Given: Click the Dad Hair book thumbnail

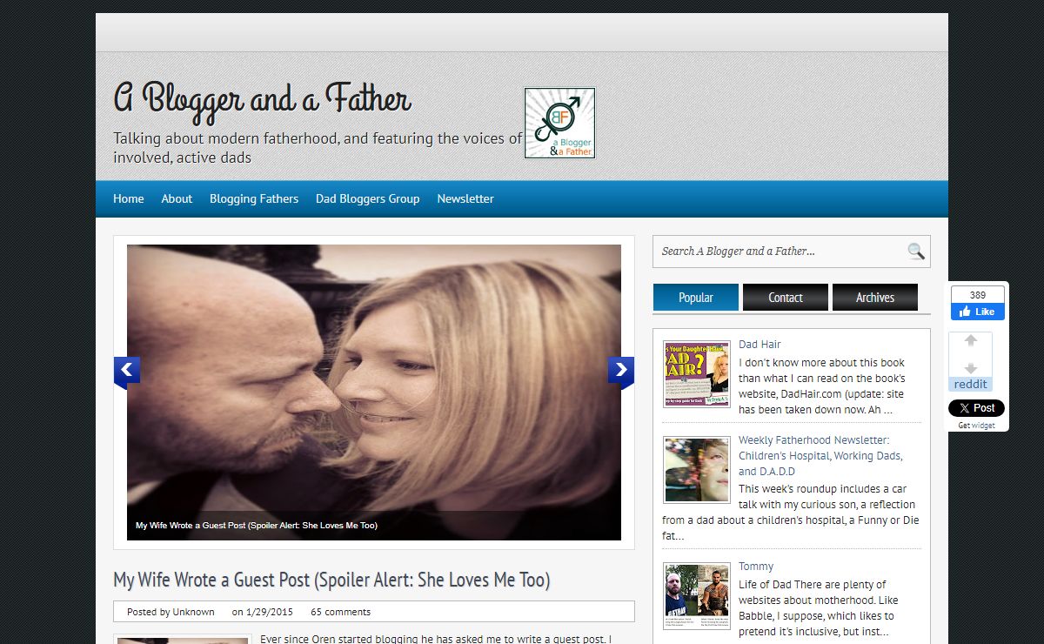Looking at the screenshot, I should click(x=697, y=375).
